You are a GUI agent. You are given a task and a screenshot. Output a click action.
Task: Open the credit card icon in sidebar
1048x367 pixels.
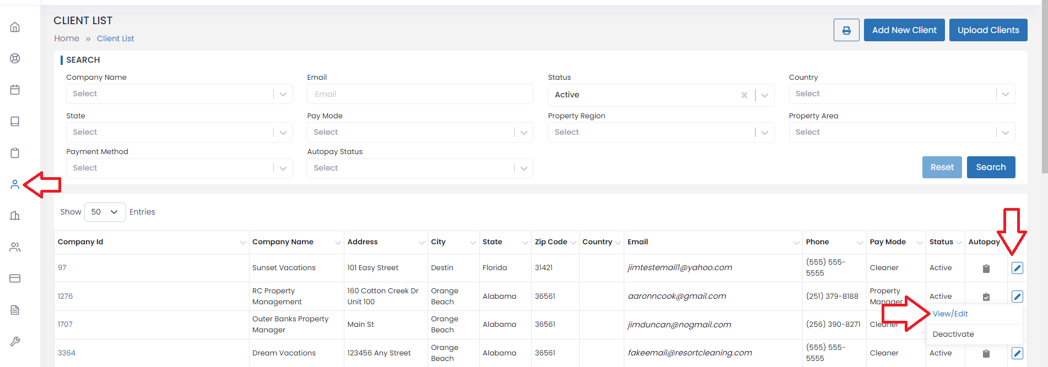coord(15,278)
